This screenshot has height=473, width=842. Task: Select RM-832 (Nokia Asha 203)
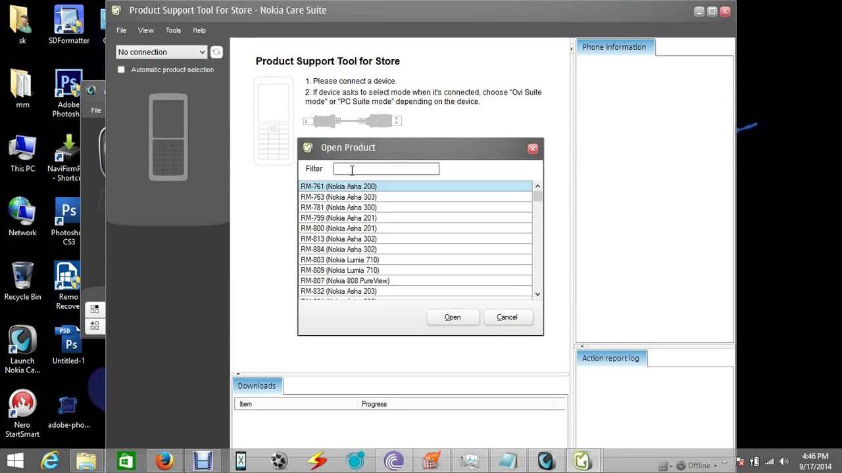[x=415, y=292]
